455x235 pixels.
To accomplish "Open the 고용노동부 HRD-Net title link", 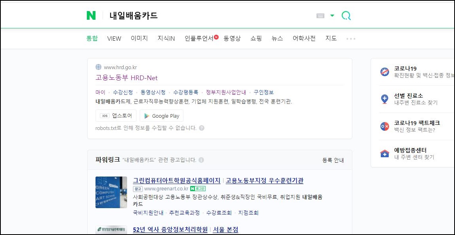I will point(127,78).
